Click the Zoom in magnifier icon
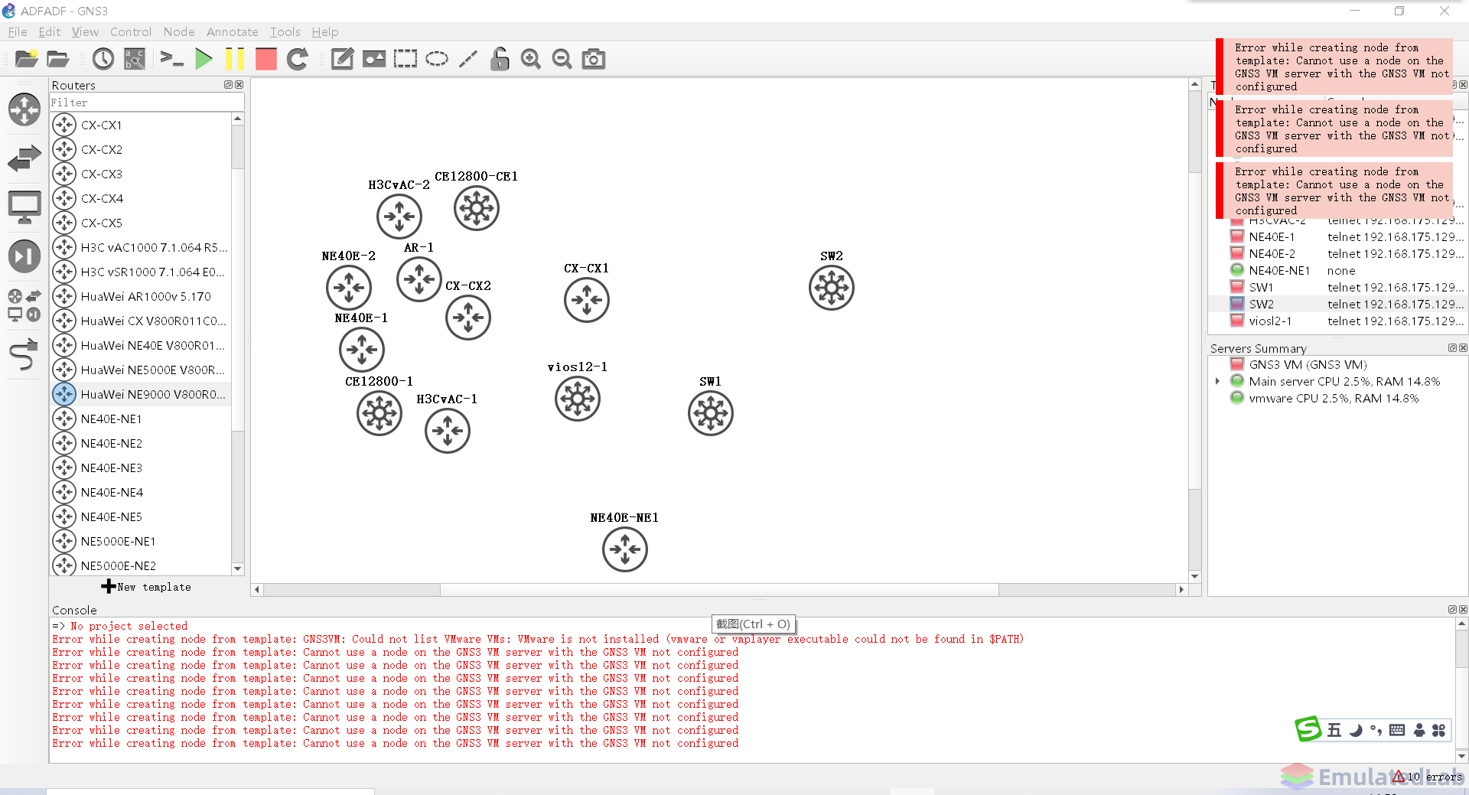The width and height of the screenshot is (1469, 795). pos(531,59)
